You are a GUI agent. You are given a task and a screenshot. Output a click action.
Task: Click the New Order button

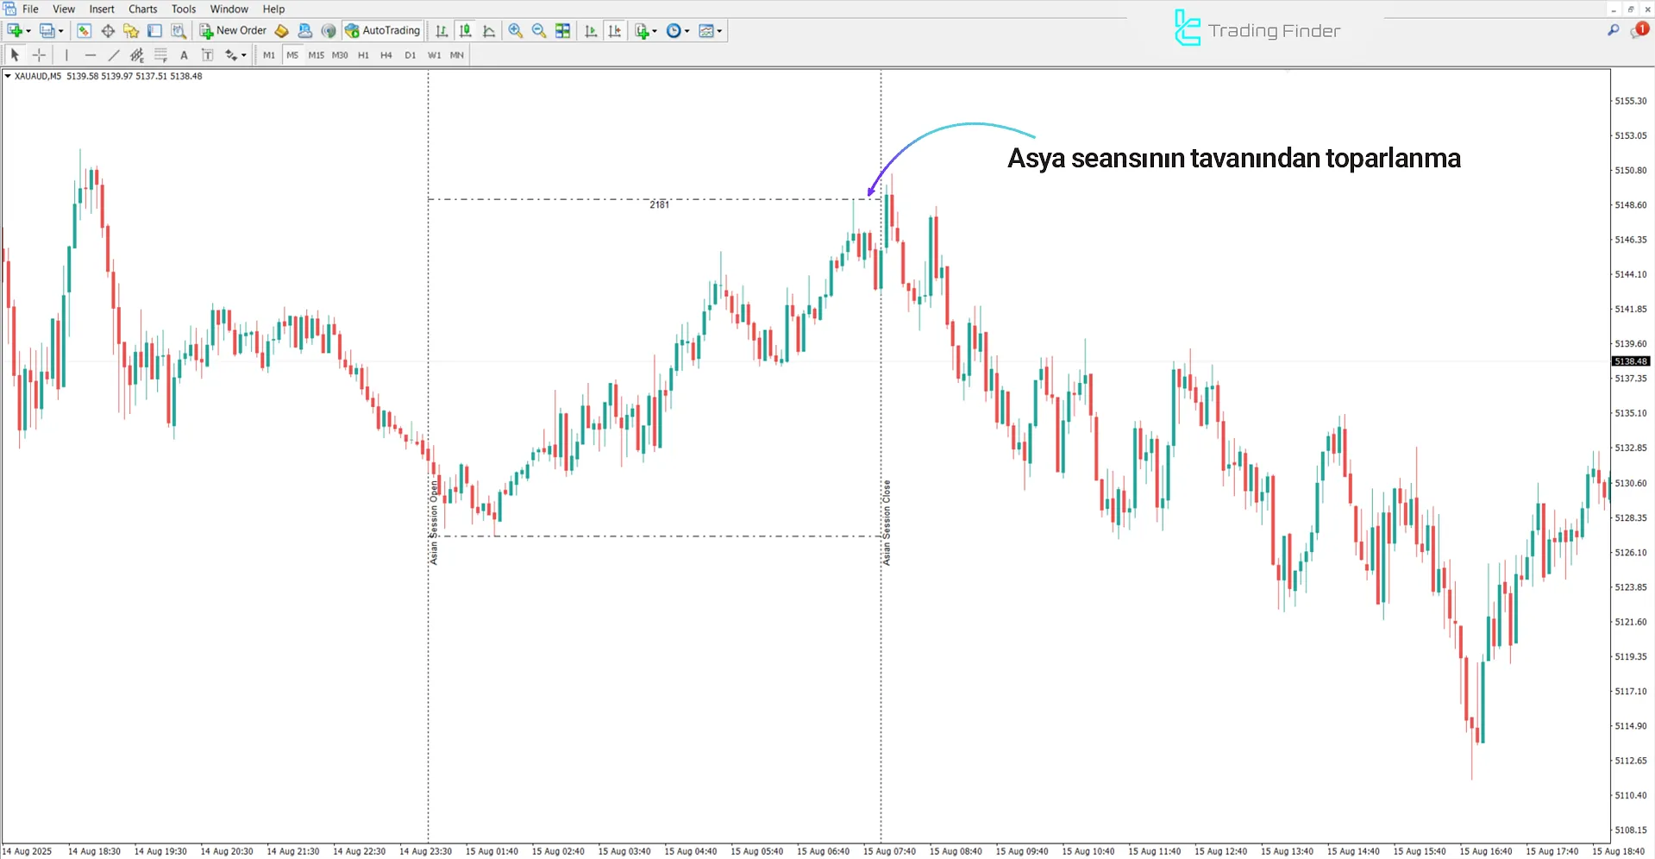233,31
